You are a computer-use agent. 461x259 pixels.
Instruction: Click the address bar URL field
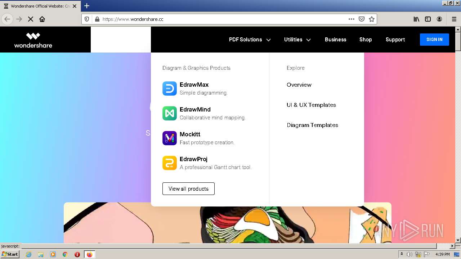coord(223,19)
